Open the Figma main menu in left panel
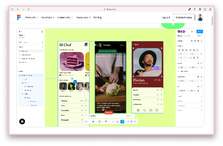The image size is (223, 146). tap(20, 31)
